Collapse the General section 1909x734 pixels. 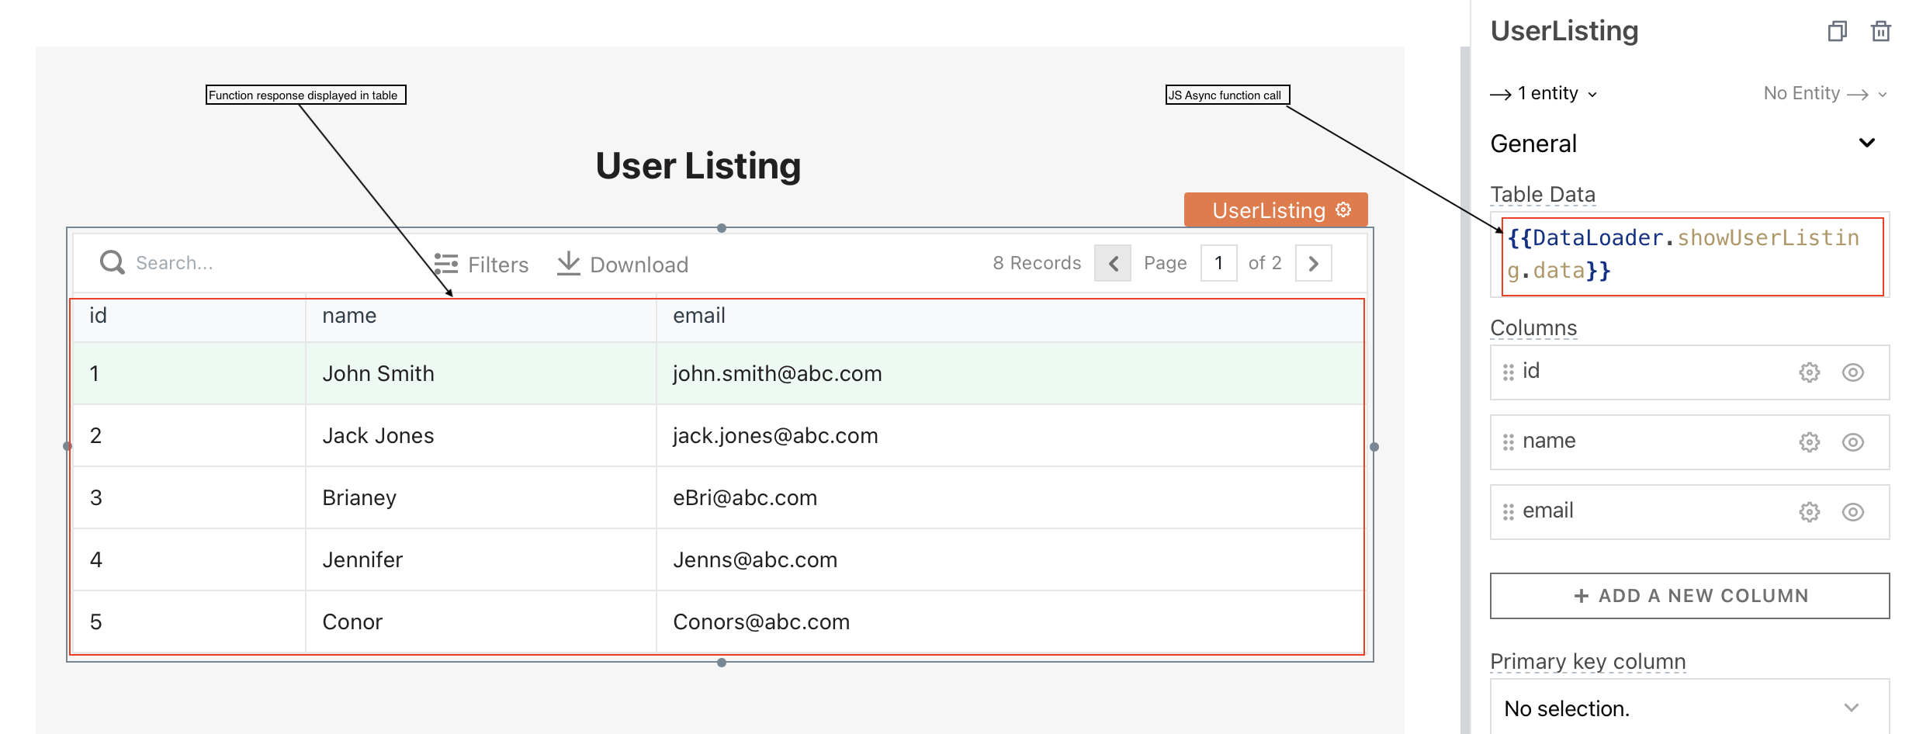pyautogui.click(x=1867, y=143)
